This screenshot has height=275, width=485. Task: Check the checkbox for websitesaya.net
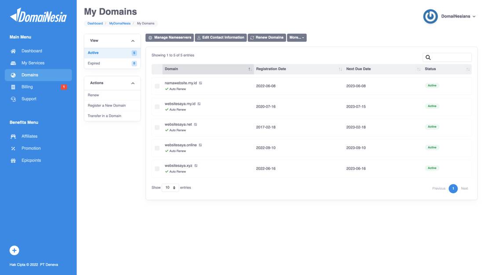[157, 127]
